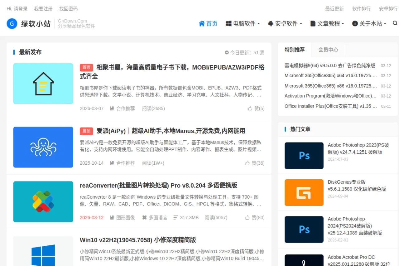The image size is (399, 266).
Task: Click the Adobe Acrobat Pro DC icon
Action: (304, 261)
